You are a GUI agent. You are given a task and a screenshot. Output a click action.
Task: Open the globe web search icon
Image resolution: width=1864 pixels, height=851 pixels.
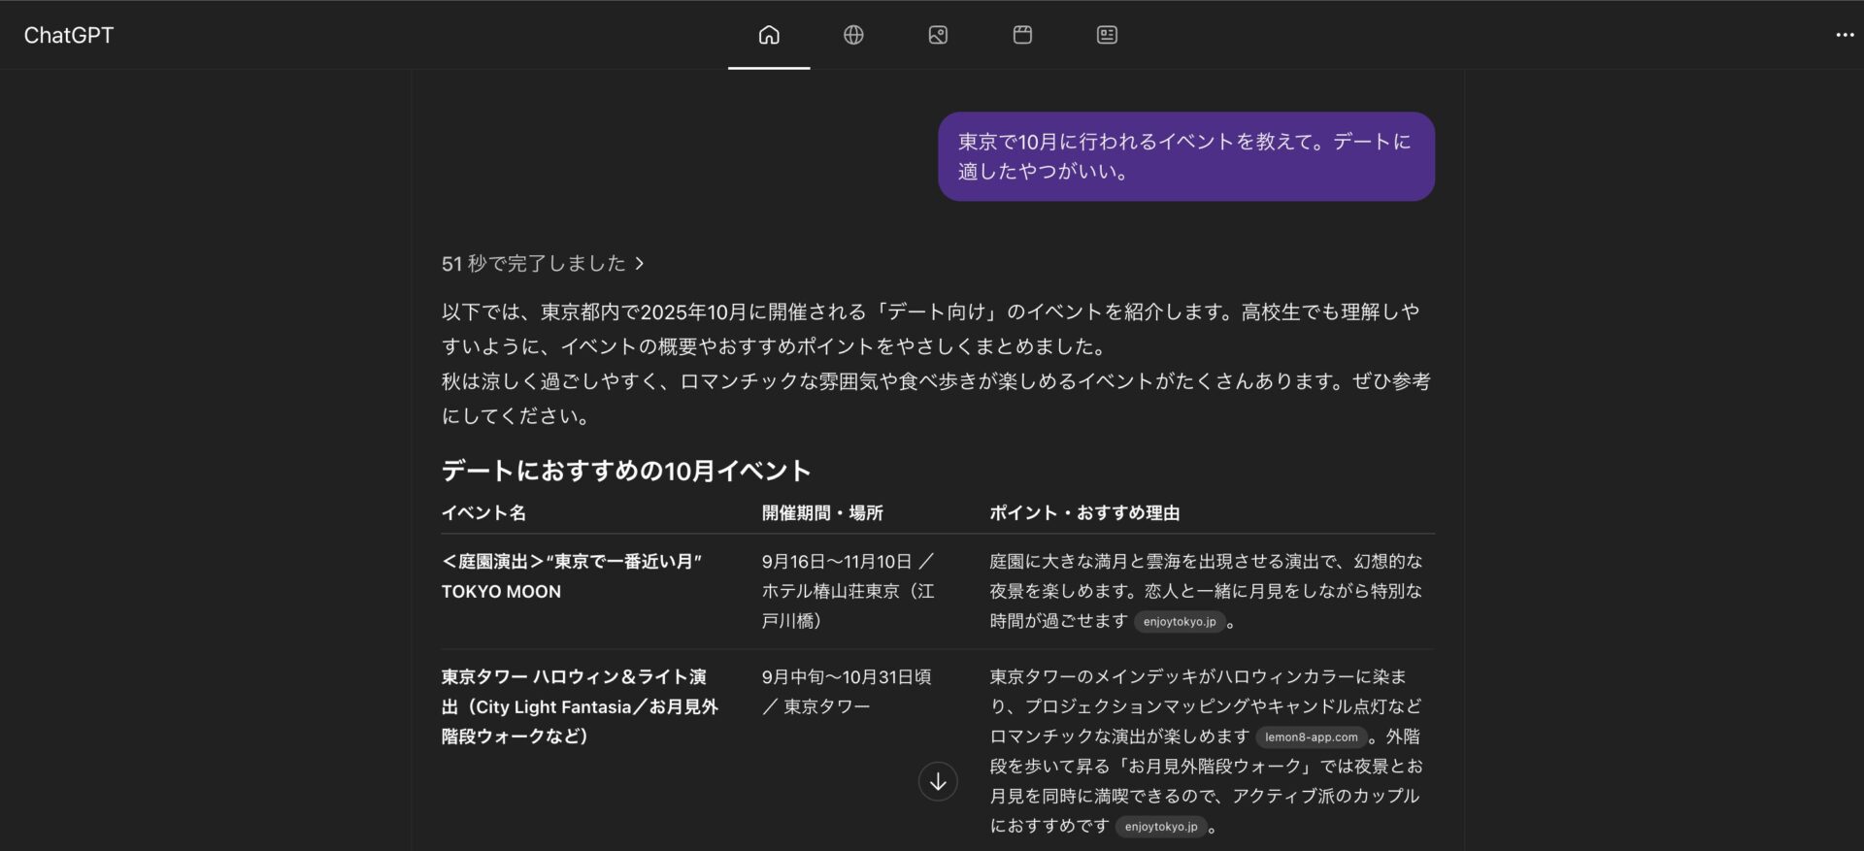pos(853,35)
